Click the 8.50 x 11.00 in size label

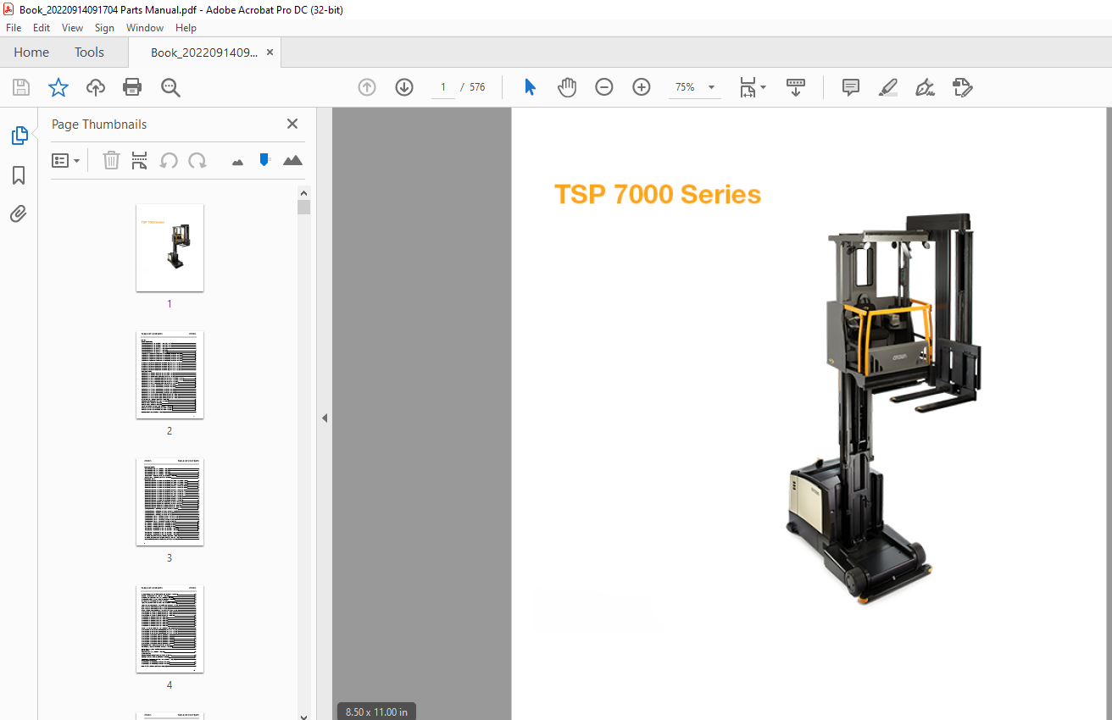tap(376, 712)
